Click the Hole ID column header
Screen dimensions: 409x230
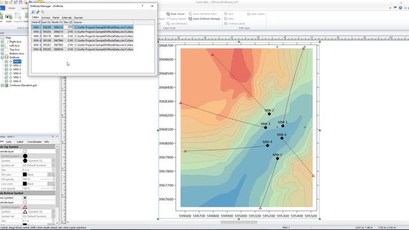[x=36, y=22]
